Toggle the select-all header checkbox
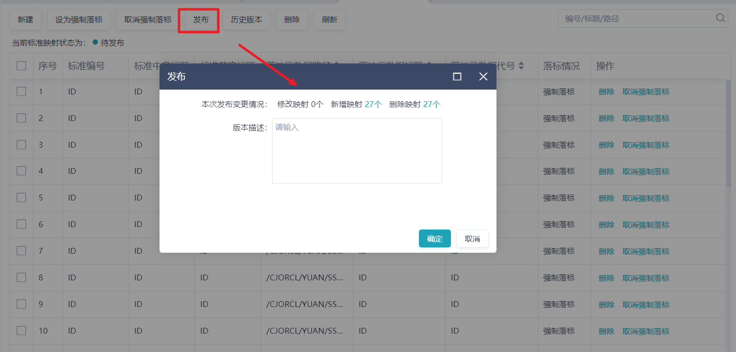The image size is (736, 352). pos(21,66)
